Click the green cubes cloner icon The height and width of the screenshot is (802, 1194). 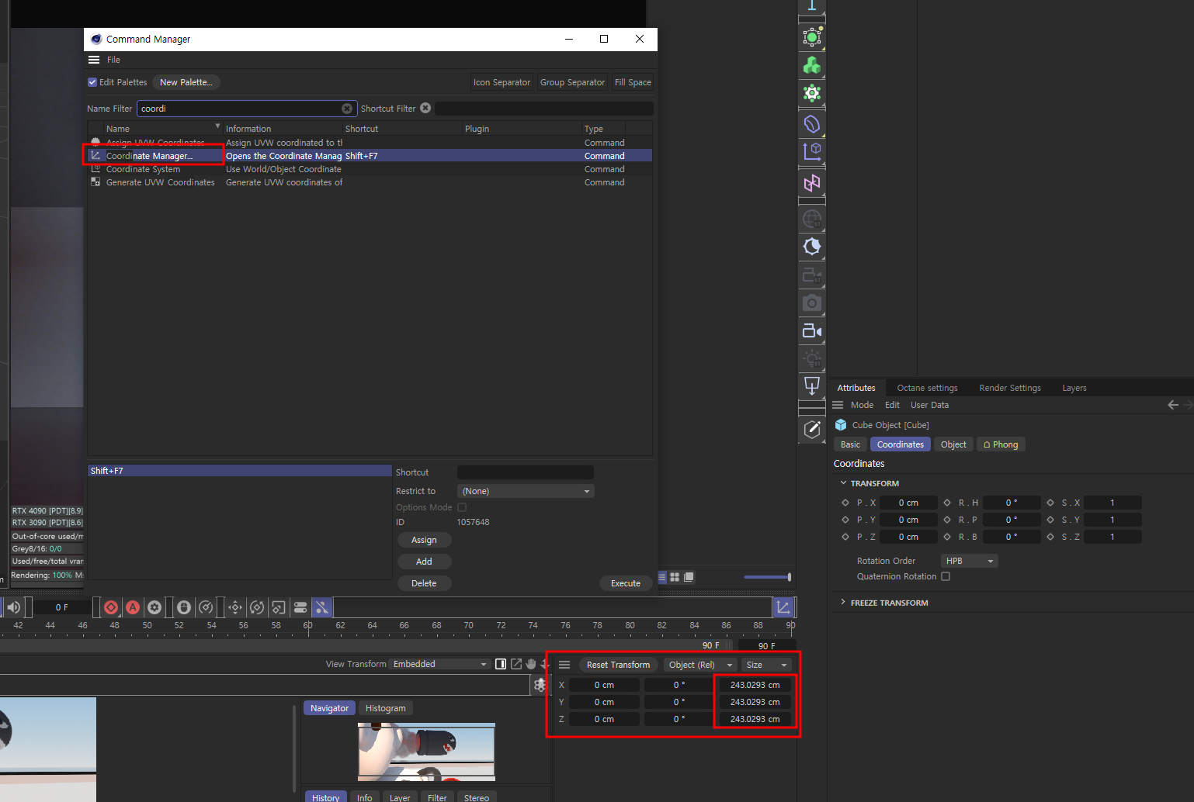(812, 65)
